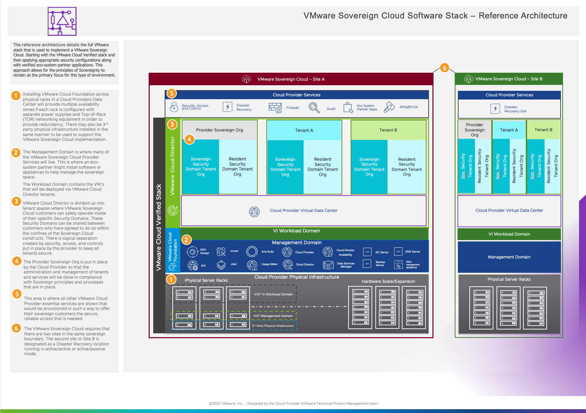Image resolution: width=586 pixels, height=413 pixels.
Task: Click the Firewall icon in Cloud Provider Services
Action: (275, 108)
